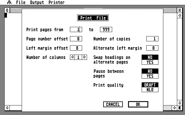The height and width of the screenshot is (115, 185).
Task: Click the Alternate left margin field
Action: pyautogui.click(x=152, y=48)
